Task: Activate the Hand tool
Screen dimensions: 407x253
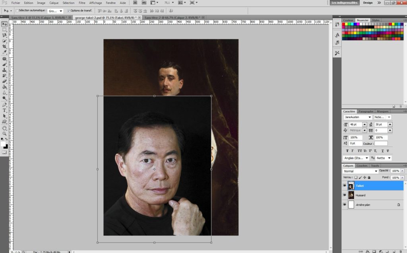Action: coord(4,128)
